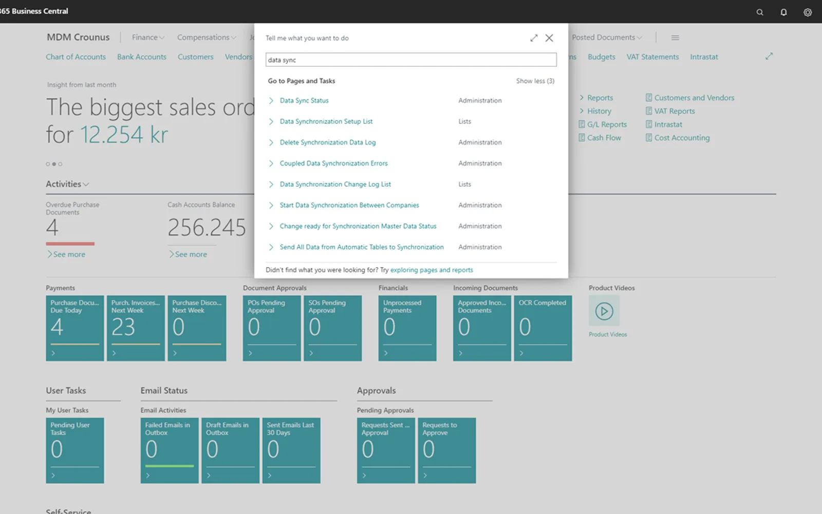Open POs Pending Approval tile

(x=272, y=328)
